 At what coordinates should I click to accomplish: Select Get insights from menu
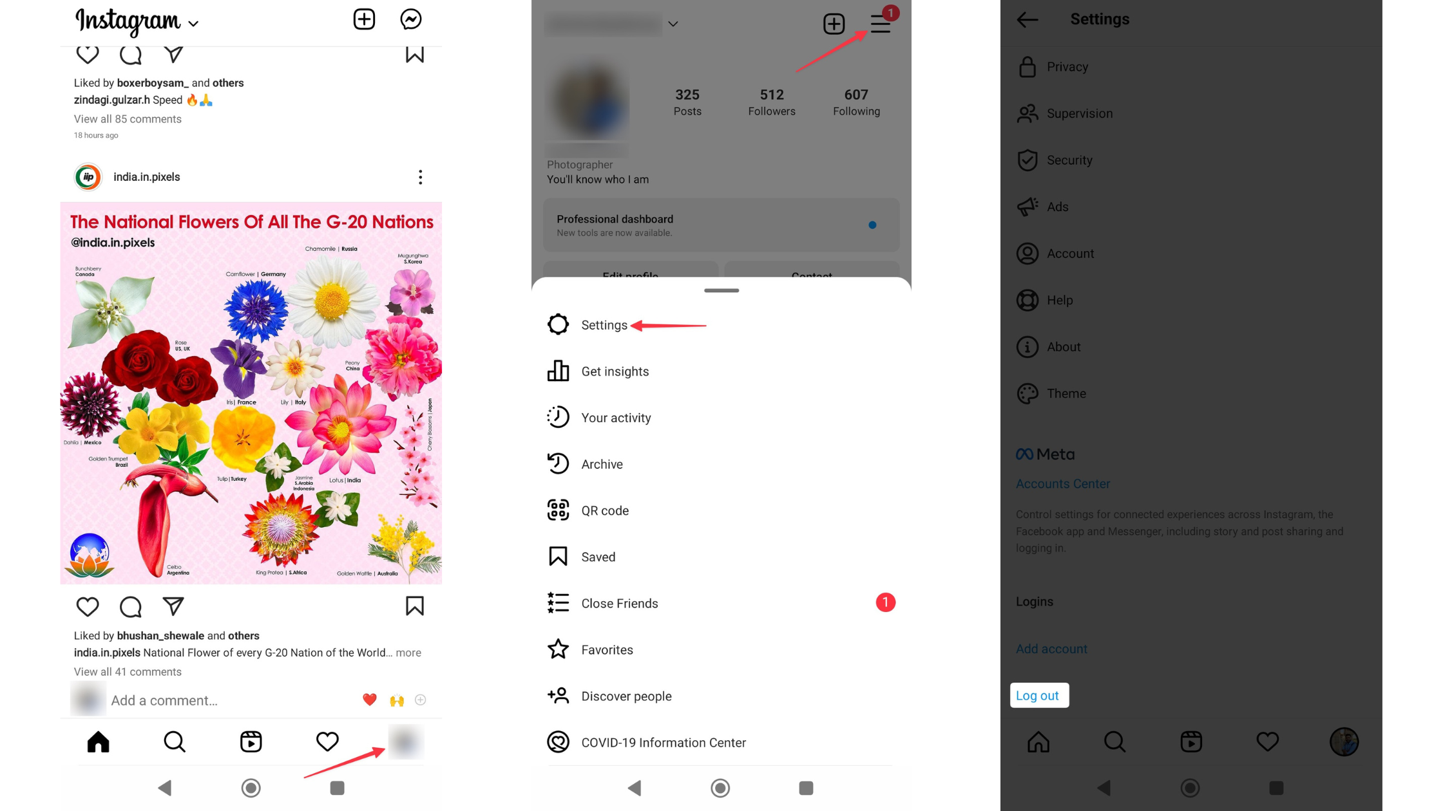click(x=615, y=371)
